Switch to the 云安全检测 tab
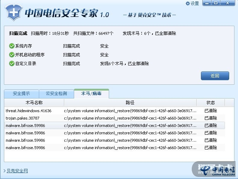238x179 pixels. [x=56, y=94]
